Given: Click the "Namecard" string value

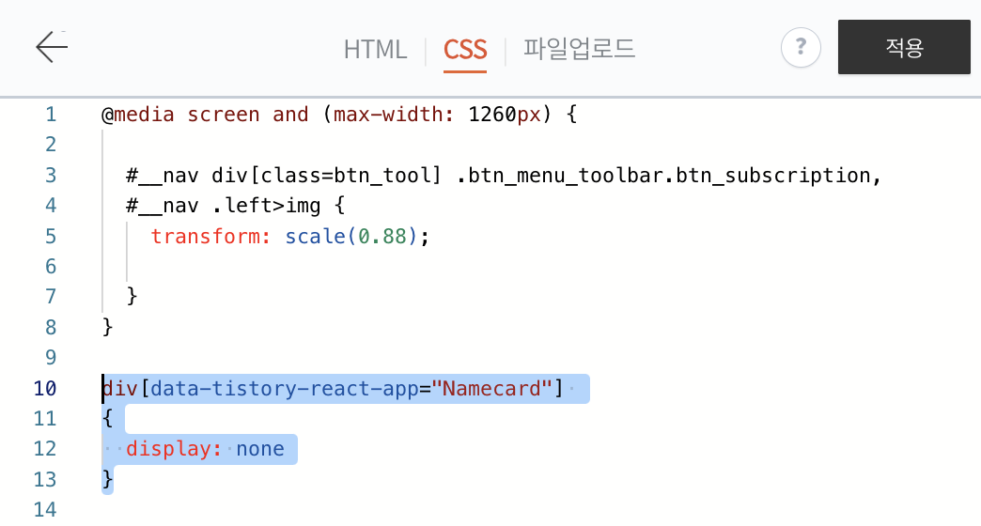Looking at the screenshot, I should [491, 389].
